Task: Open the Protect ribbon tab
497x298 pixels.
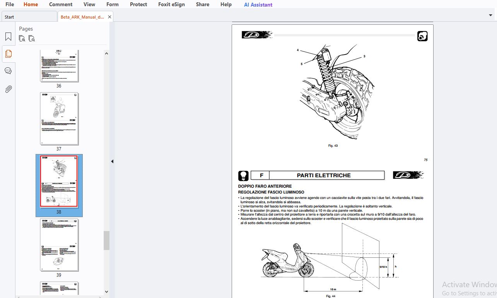Action: (x=138, y=4)
